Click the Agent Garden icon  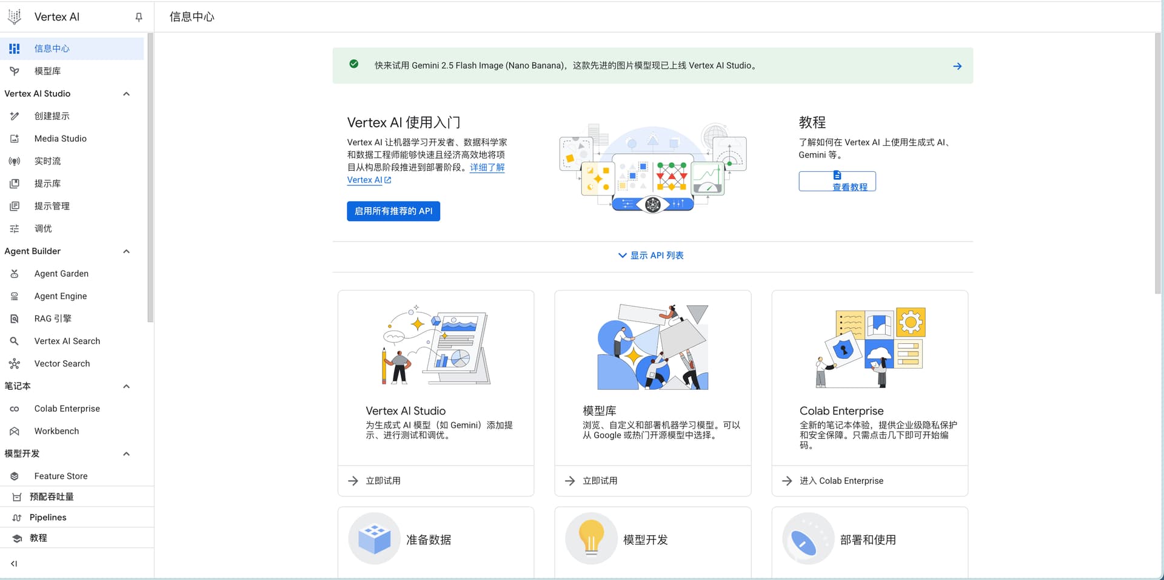click(15, 274)
